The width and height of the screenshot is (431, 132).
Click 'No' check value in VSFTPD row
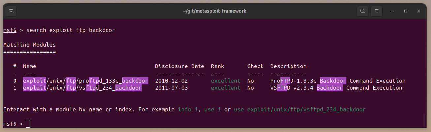coord(251,88)
